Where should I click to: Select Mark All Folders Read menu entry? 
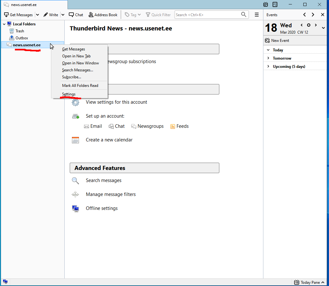click(x=80, y=86)
